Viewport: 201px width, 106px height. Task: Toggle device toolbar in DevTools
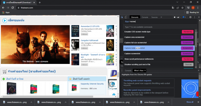pyautogui.click(x=126, y=17)
